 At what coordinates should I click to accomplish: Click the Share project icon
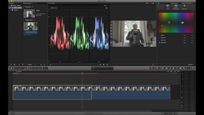pyautogui.click(x=193, y=68)
